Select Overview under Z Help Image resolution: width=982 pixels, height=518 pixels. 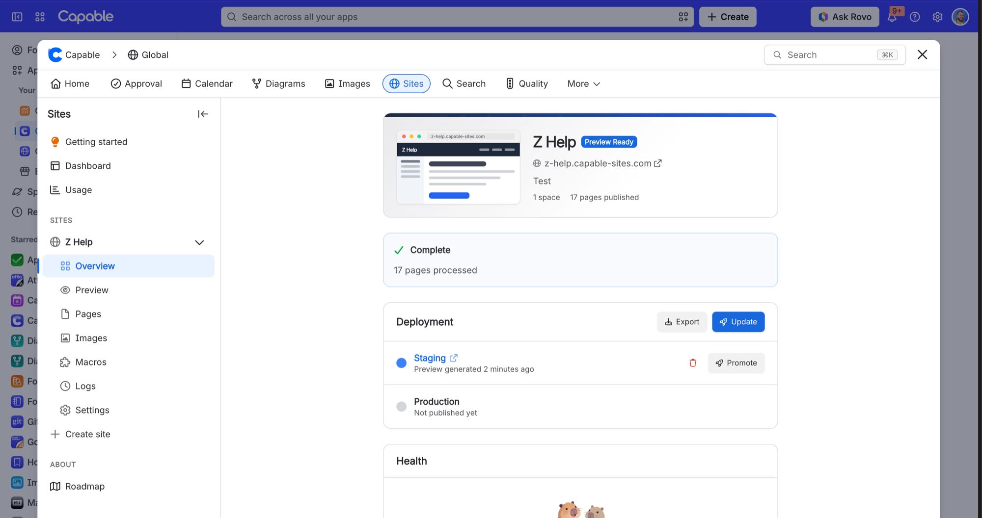(128, 266)
